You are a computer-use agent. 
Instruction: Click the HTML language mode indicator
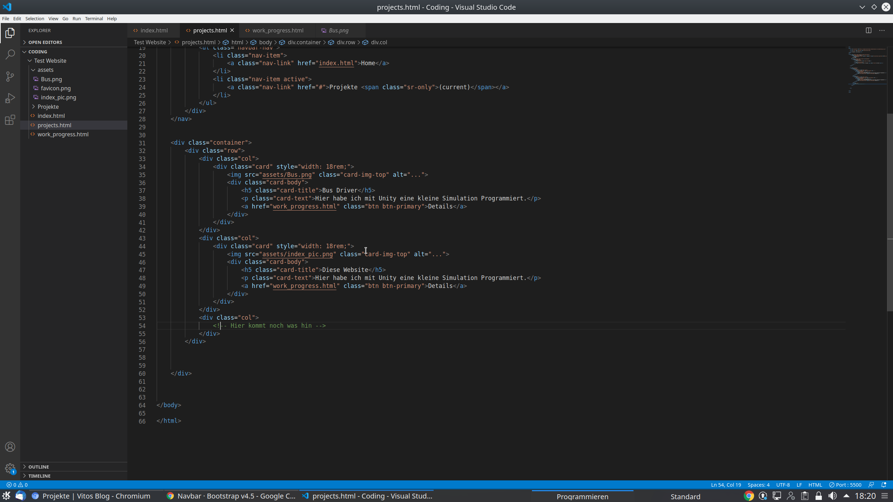[815, 485]
